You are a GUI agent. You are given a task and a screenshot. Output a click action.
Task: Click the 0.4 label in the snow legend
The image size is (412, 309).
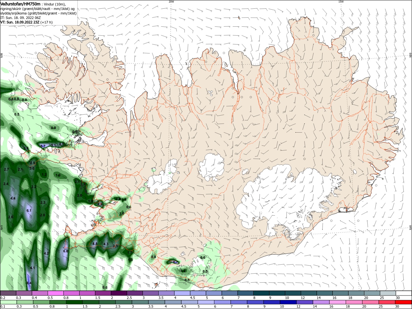tap(34, 298)
